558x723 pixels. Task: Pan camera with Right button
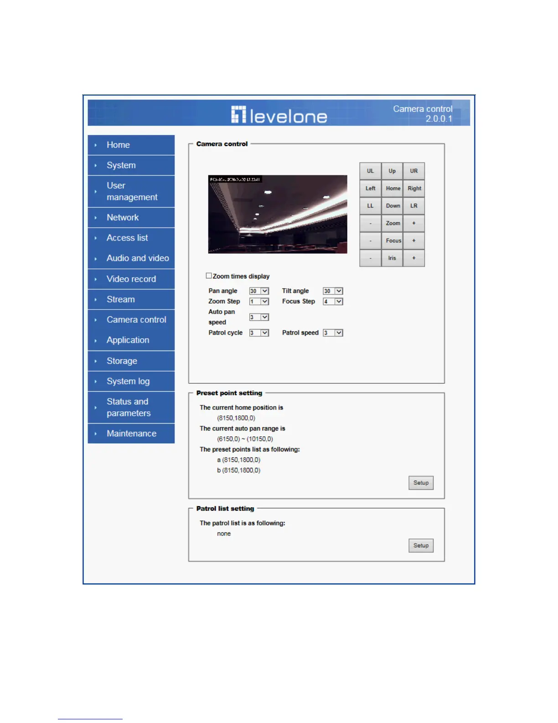[x=414, y=189]
